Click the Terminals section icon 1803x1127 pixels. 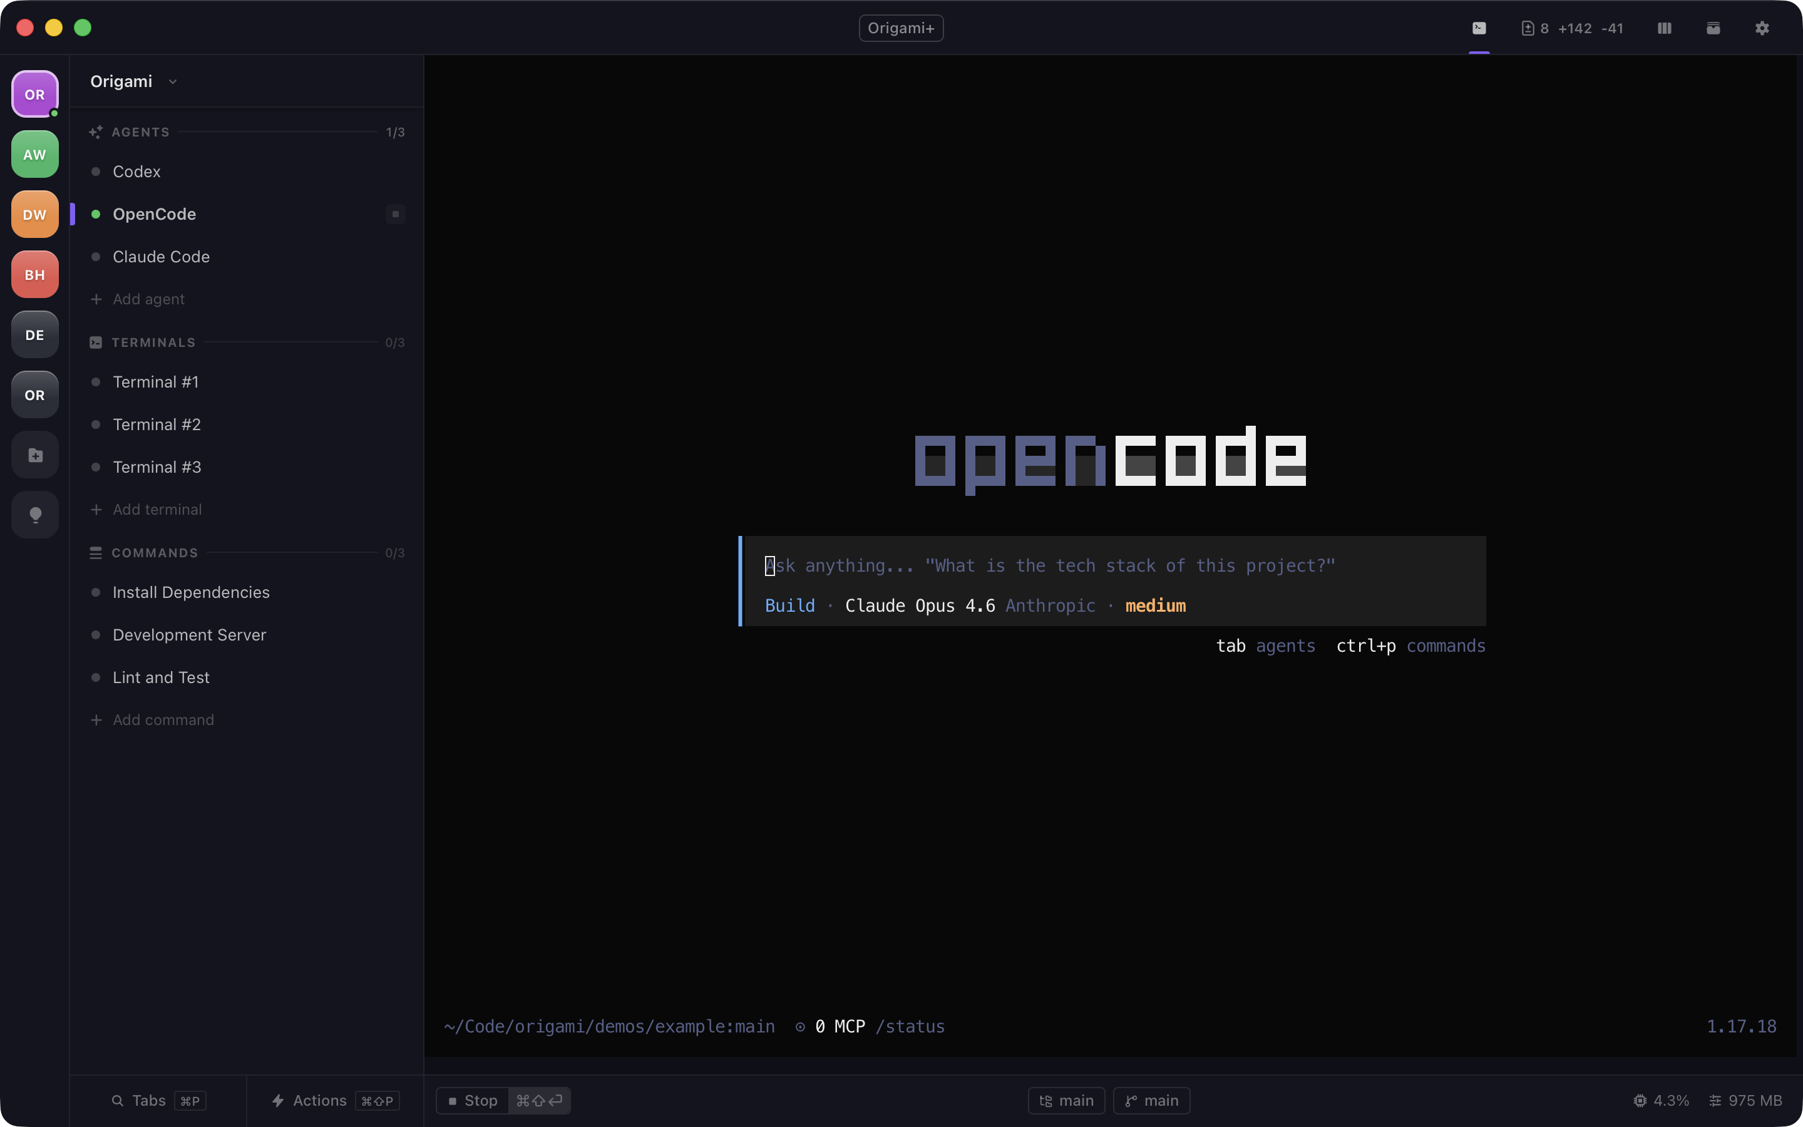[x=95, y=343]
